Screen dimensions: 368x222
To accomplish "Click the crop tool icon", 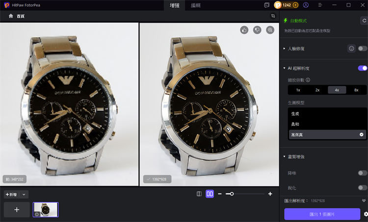I will click(x=273, y=16).
